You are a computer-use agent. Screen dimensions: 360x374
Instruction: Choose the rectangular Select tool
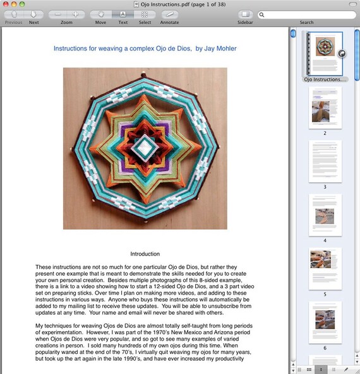[x=145, y=15]
